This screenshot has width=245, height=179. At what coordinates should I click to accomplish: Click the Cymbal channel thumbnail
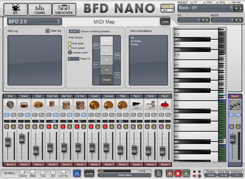[x=108, y=105]
